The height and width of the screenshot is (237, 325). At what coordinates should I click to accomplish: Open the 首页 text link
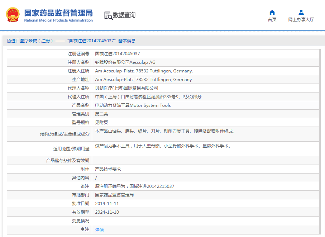[272, 20]
